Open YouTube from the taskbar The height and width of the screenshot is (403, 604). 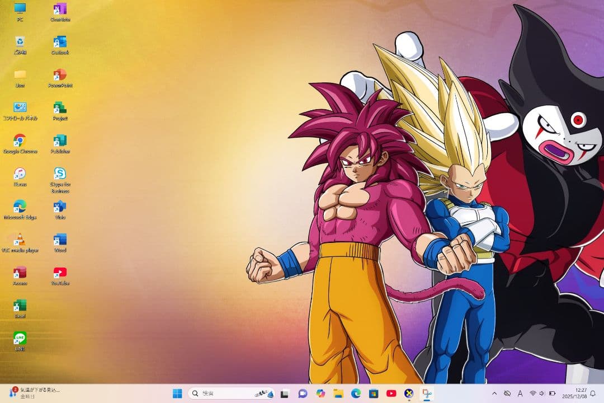(x=391, y=393)
